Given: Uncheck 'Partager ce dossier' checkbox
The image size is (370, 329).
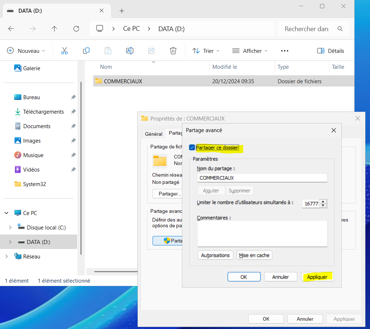Looking at the screenshot, I should coord(192,147).
